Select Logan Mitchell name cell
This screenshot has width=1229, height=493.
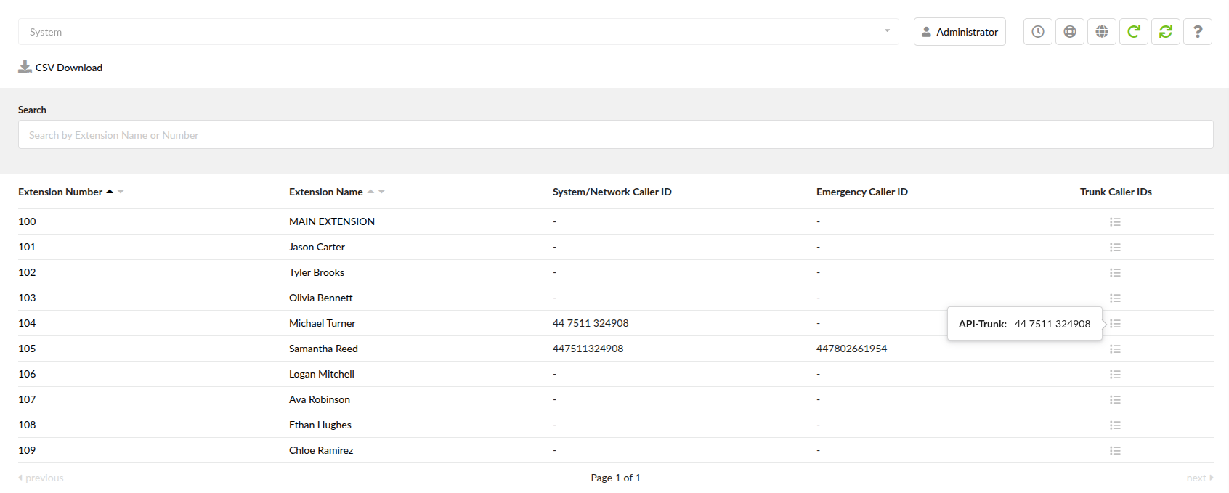click(322, 374)
